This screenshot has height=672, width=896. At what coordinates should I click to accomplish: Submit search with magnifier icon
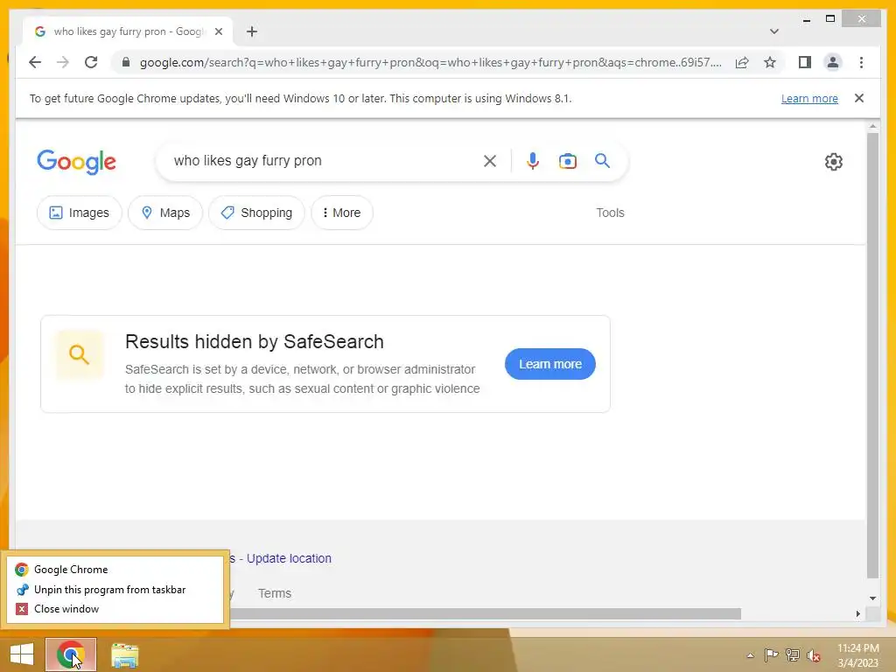tap(602, 161)
